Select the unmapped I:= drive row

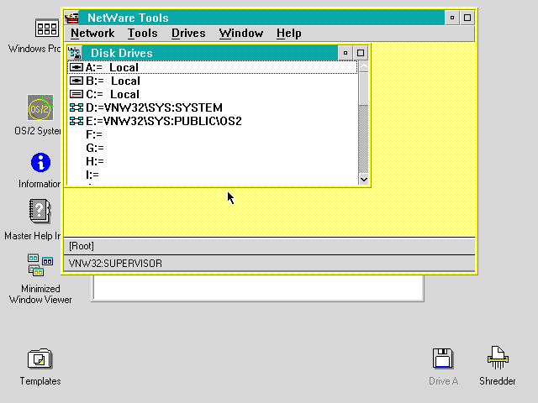point(213,175)
